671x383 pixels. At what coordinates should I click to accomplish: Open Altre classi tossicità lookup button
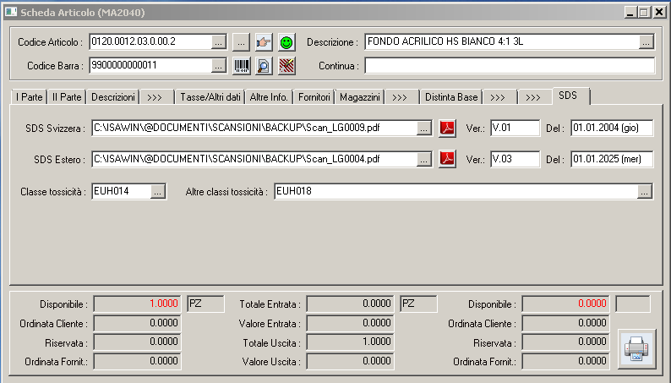tap(645, 193)
